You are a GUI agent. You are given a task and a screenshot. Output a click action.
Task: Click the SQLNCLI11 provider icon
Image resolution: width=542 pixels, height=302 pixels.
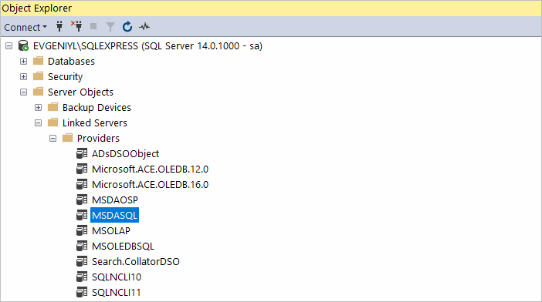click(x=82, y=292)
